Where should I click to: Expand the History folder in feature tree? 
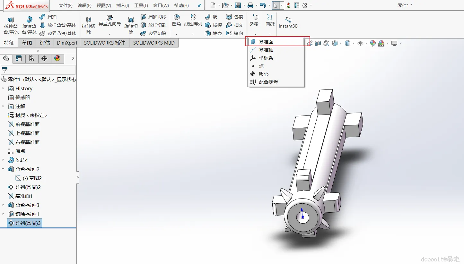point(3,88)
